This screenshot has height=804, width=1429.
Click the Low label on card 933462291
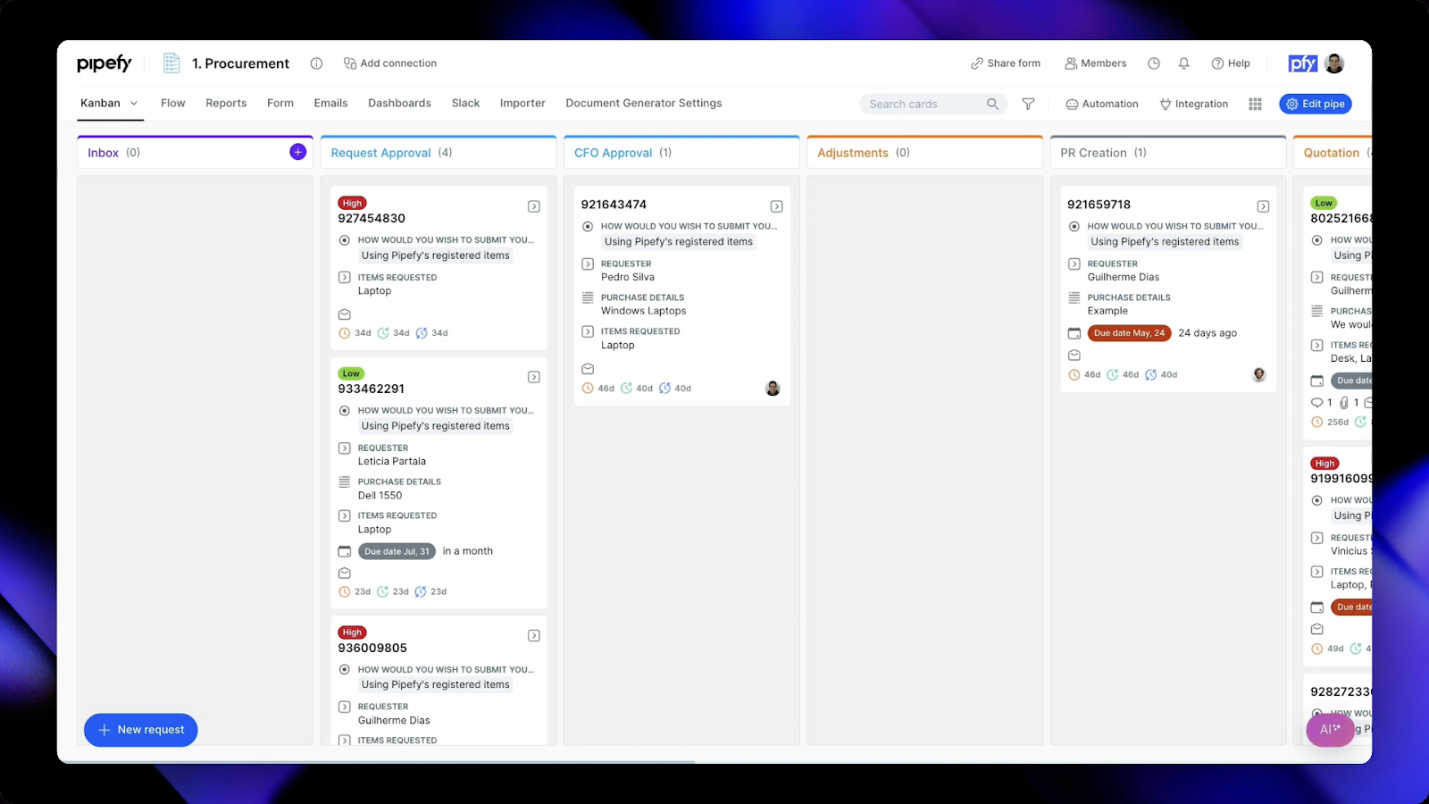pyautogui.click(x=351, y=373)
